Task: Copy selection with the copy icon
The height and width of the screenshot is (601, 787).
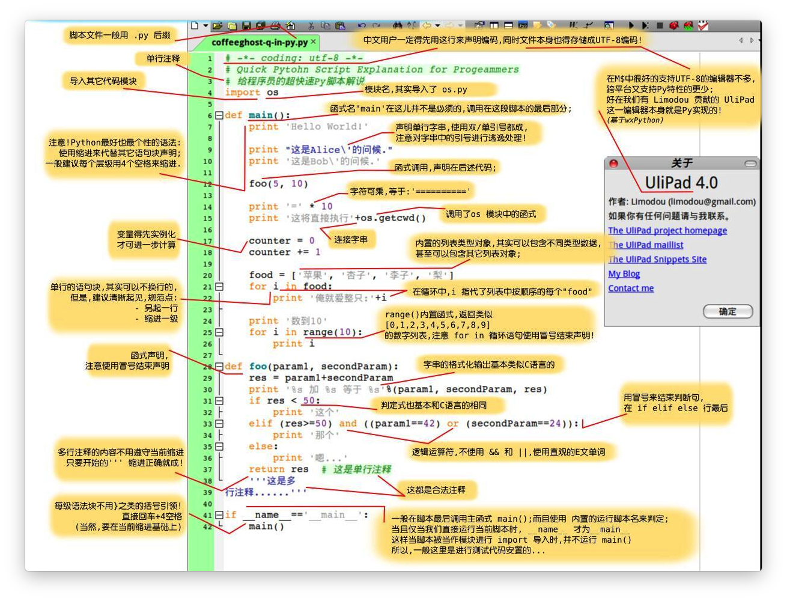Action: point(326,26)
